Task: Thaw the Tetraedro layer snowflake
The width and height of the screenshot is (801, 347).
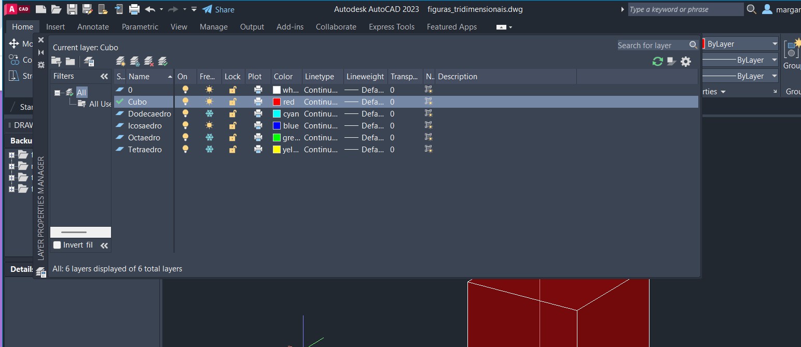Action: tap(209, 150)
